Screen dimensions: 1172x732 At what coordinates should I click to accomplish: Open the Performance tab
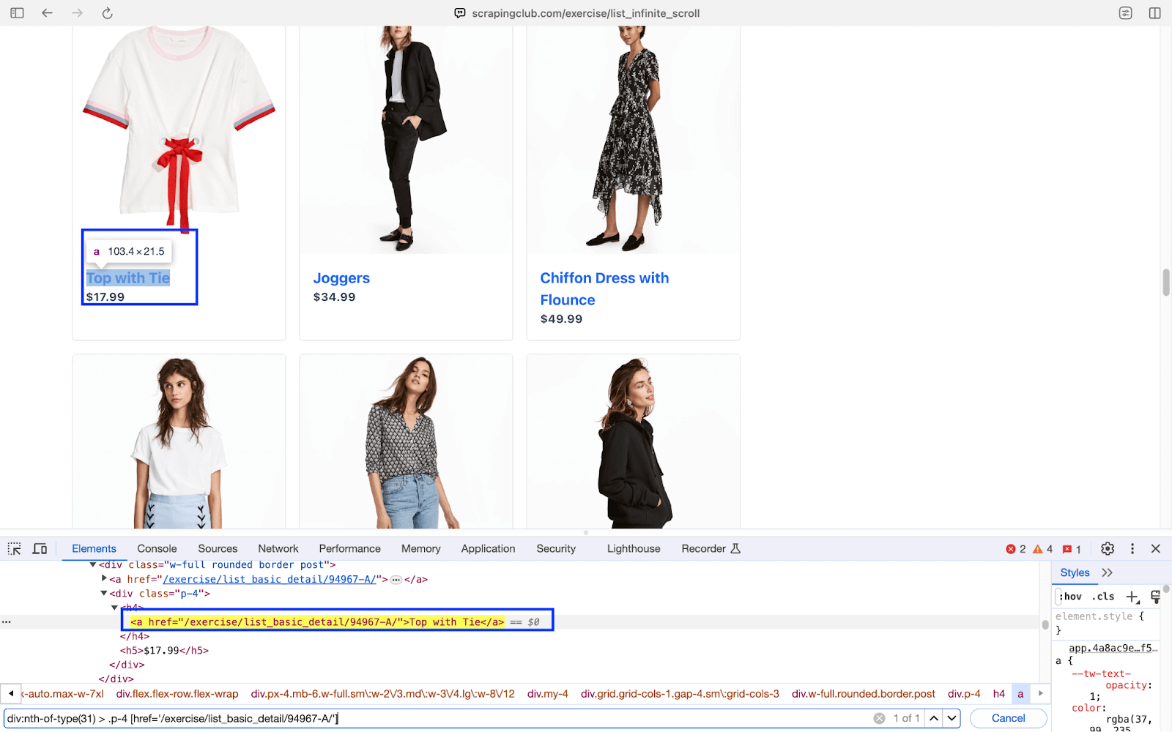point(350,549)
